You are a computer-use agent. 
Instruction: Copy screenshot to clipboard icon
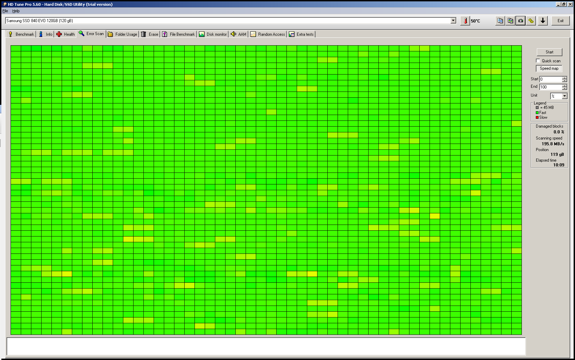510,21
